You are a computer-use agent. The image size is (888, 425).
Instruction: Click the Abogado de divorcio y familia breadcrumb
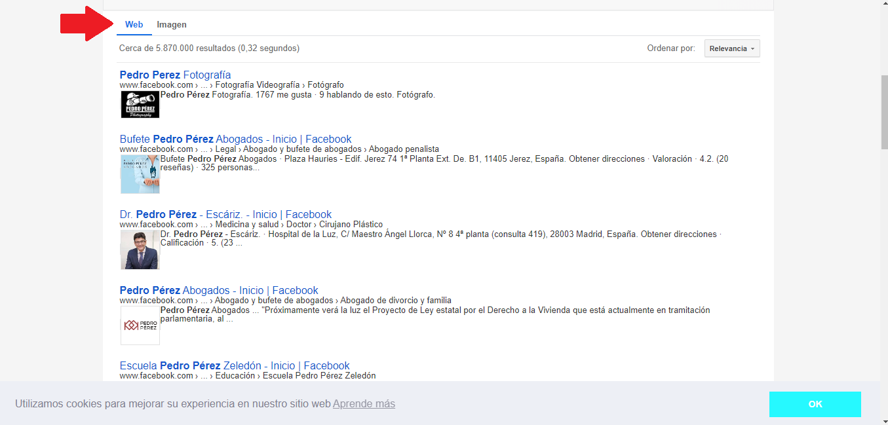[286, 301]
